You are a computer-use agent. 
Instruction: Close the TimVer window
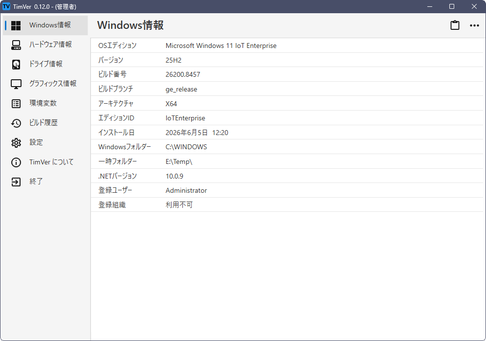pyautogui.click(x=474, y=6)
